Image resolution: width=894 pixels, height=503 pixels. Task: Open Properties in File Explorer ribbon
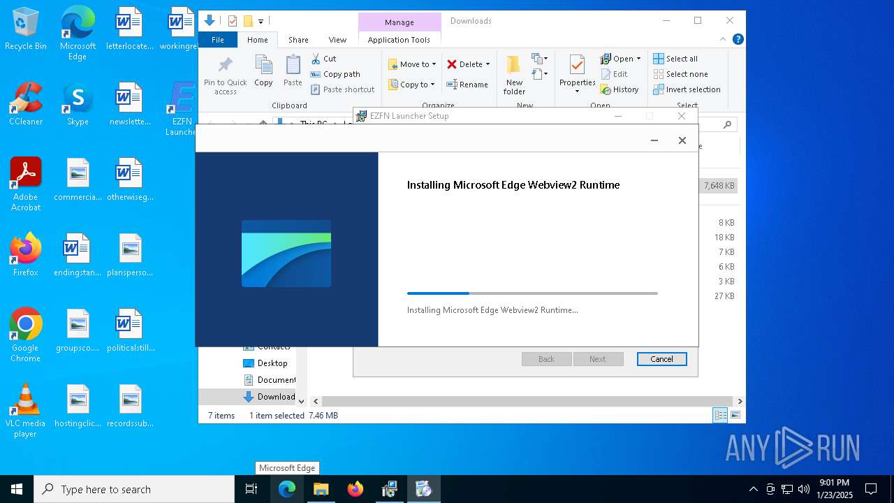coord(577,74)
